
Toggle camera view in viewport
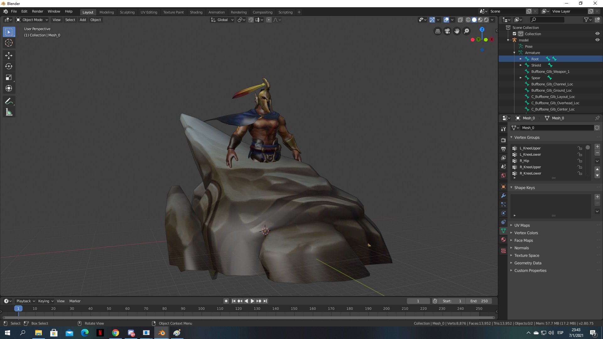447,31
